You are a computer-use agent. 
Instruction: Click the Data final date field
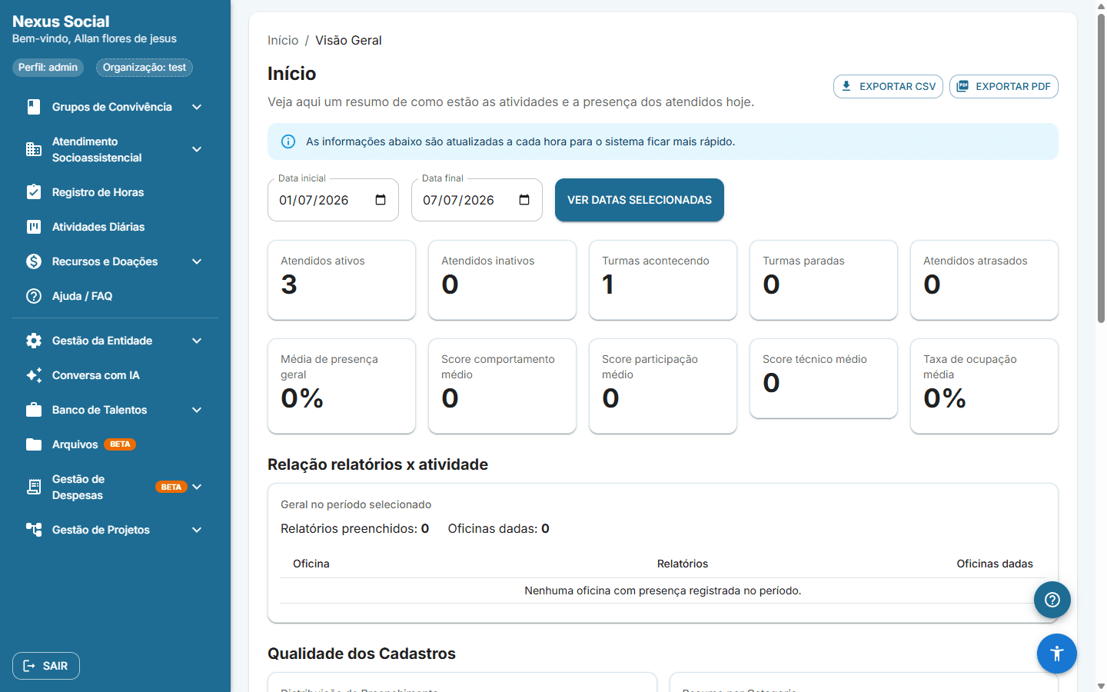(477, 200)
